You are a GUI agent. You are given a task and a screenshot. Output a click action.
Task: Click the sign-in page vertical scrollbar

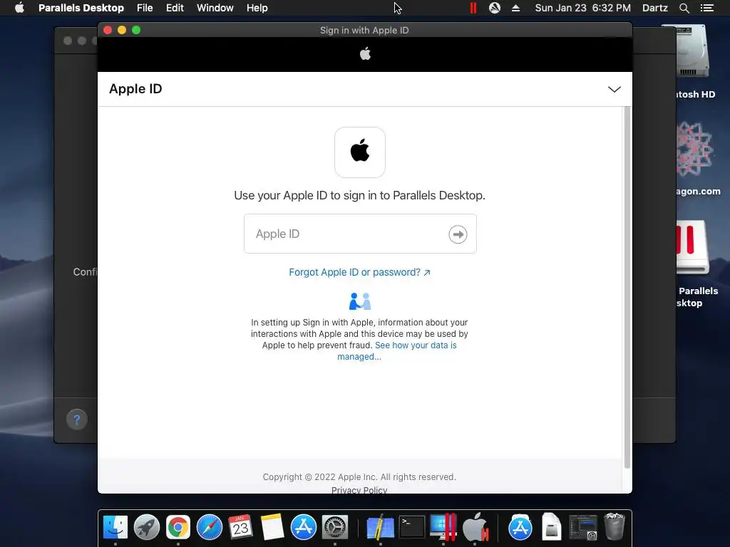[x=627, y=287]
